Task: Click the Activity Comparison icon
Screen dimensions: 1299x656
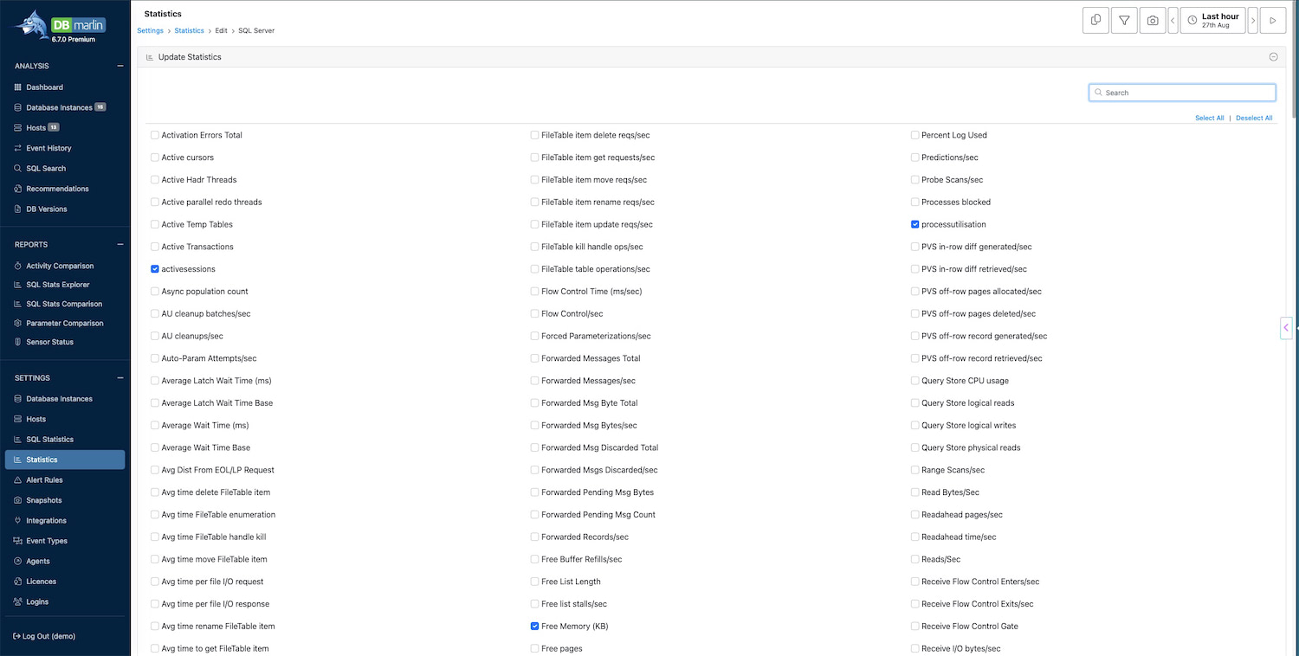Action: point(18,266)
